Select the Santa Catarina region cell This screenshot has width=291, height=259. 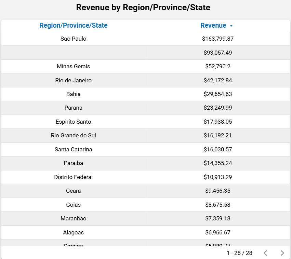73,149
